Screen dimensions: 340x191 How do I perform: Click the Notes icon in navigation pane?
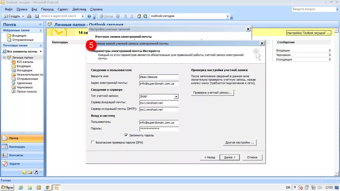tap(24, 172)
